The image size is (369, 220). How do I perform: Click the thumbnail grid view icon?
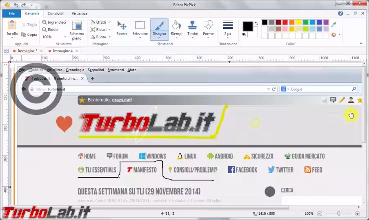(7, 51)
